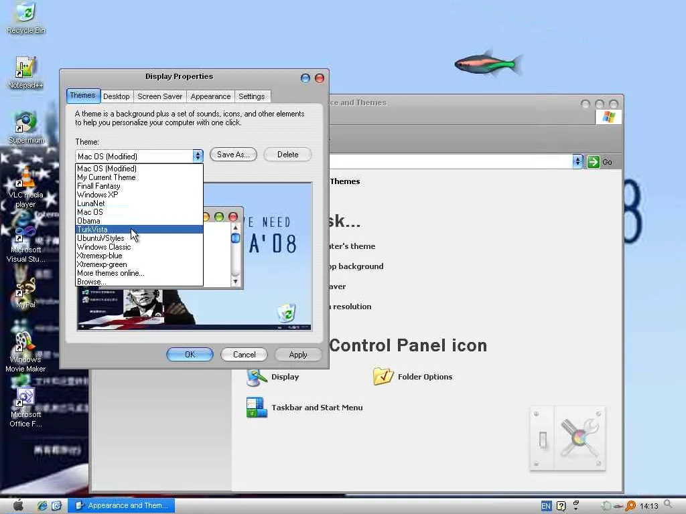Launch the Supermium browser shortcut

coord(26,128)
